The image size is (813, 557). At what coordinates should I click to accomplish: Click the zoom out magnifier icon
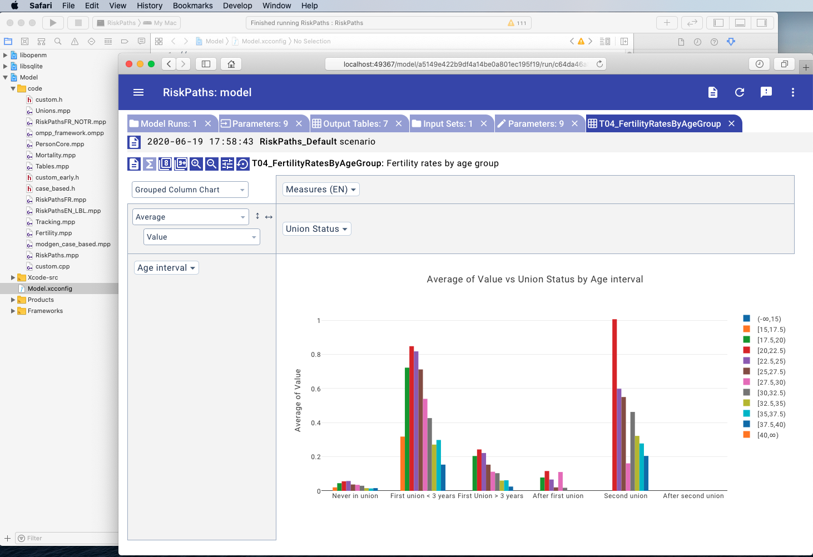211,163
